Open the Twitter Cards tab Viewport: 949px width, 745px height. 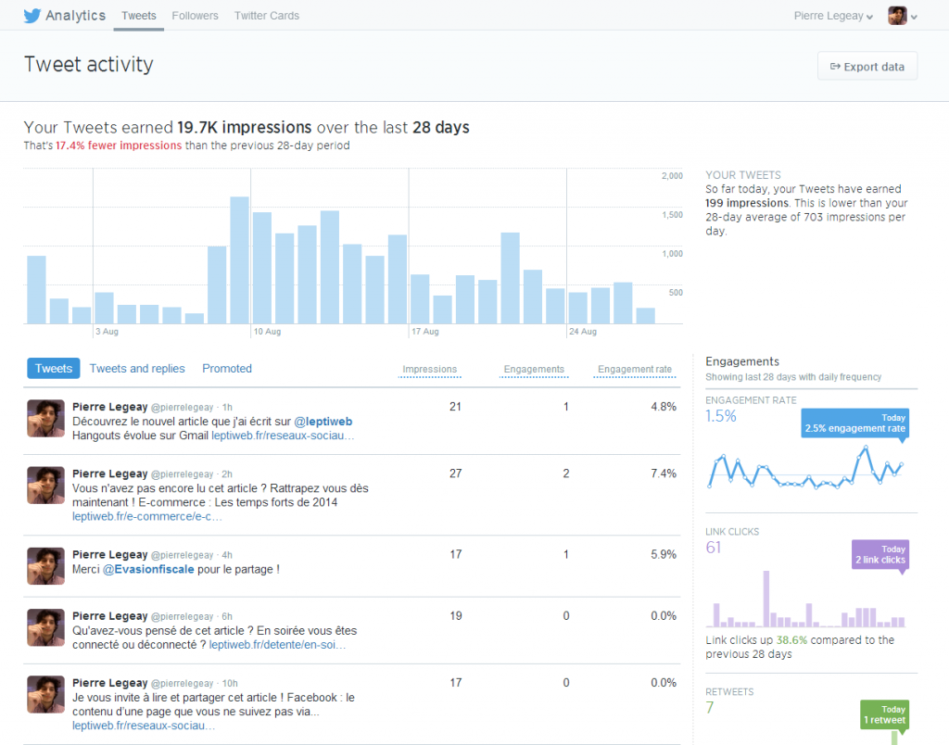point(267,16)
